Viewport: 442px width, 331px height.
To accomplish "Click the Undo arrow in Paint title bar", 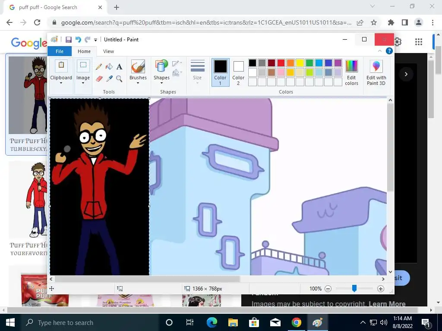I will (78, 40).
